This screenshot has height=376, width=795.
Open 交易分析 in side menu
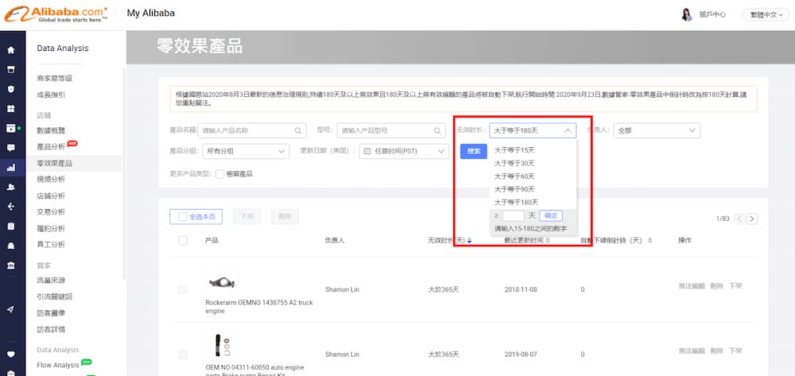(x=51, y=211)
